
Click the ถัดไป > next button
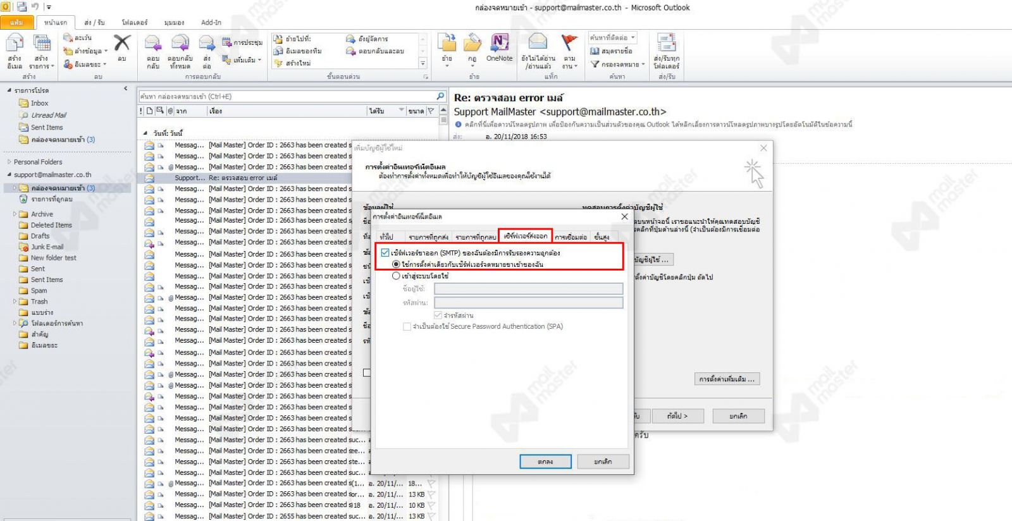(x=677, y=416)
